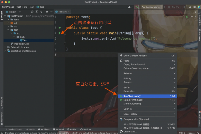
Task: Click the Search Everywhere magnifier icon
Action: click(x=190, y=7)
